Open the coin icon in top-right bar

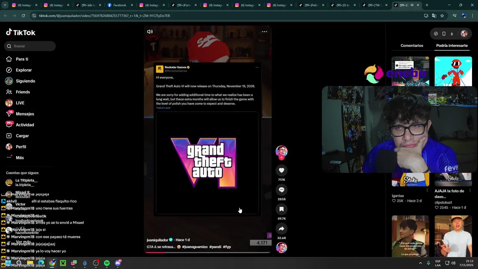point(436,34)
